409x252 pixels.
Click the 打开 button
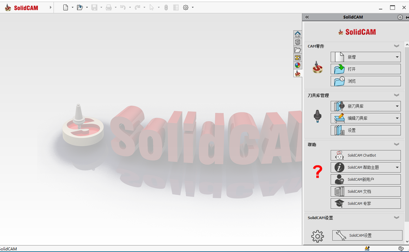(x=366, y=69)
